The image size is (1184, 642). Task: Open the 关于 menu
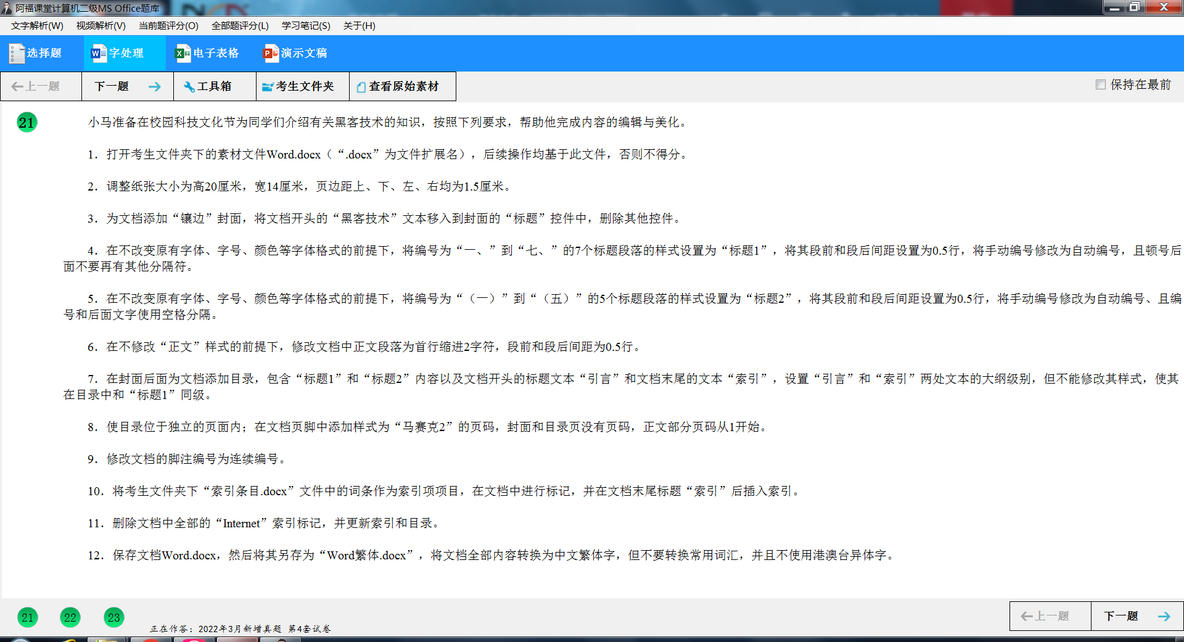[x=358, y=26]
